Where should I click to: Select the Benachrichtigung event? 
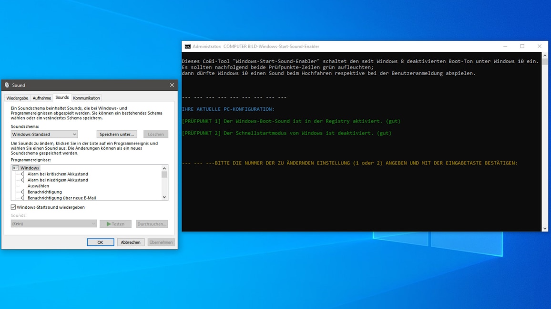click(x=45, y=192)
